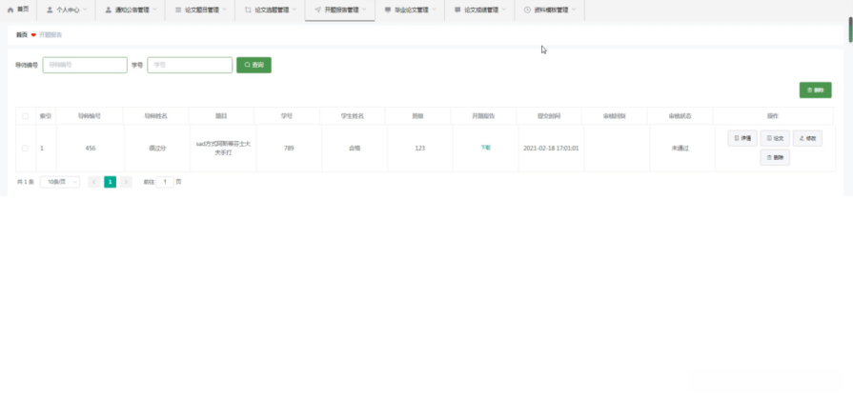Screen dimensions: 853x400
Task: Click the paper-plane icon of 开题报告管理
Action: [x=317, y=10]
